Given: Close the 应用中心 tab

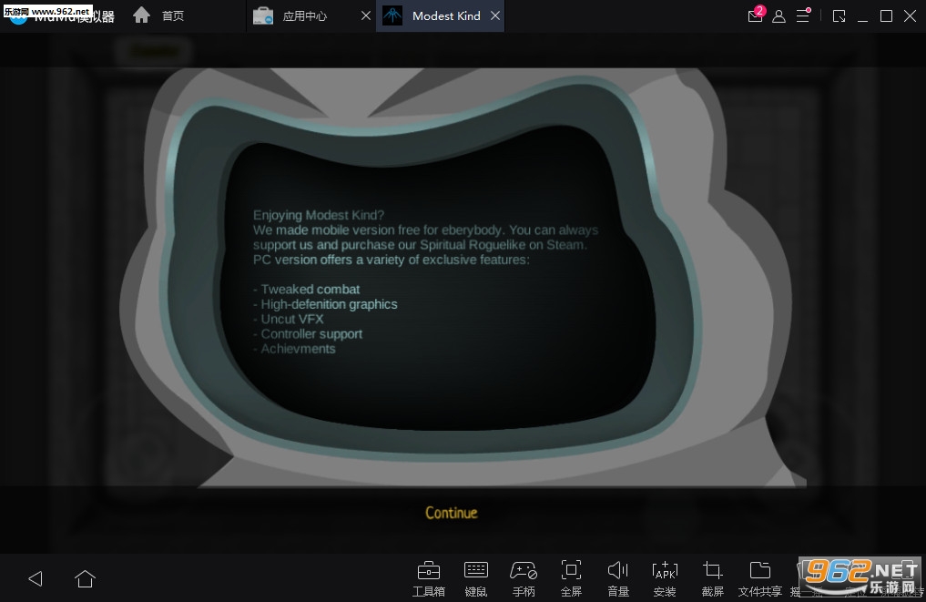Looking at the screenshot, I should (366, 16).
